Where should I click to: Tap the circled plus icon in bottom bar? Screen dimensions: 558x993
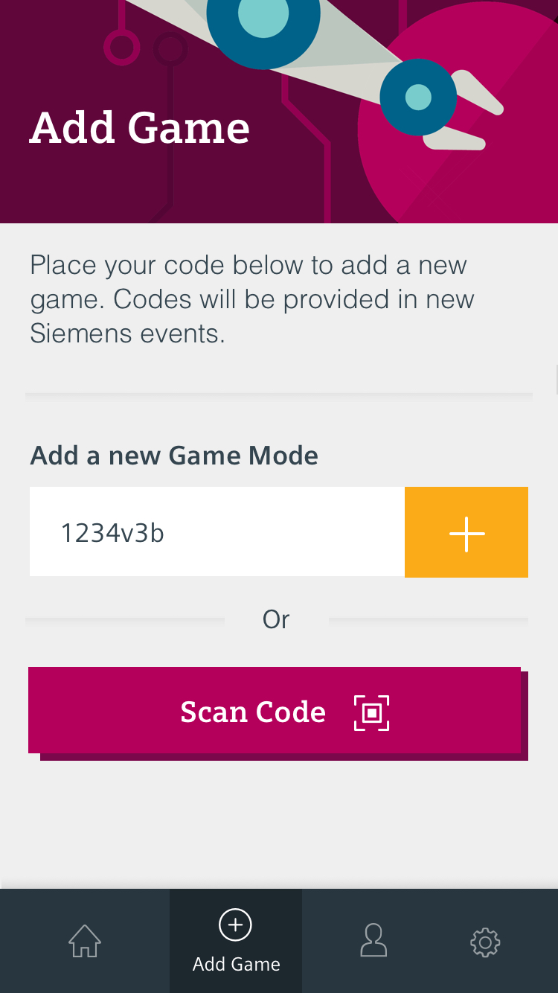[235, 925]
